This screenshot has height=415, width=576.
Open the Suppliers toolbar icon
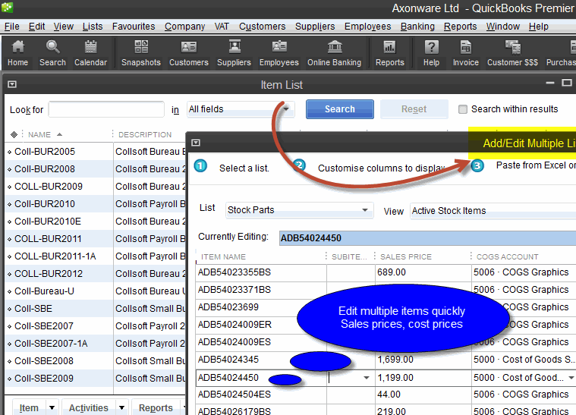point(234,53)
